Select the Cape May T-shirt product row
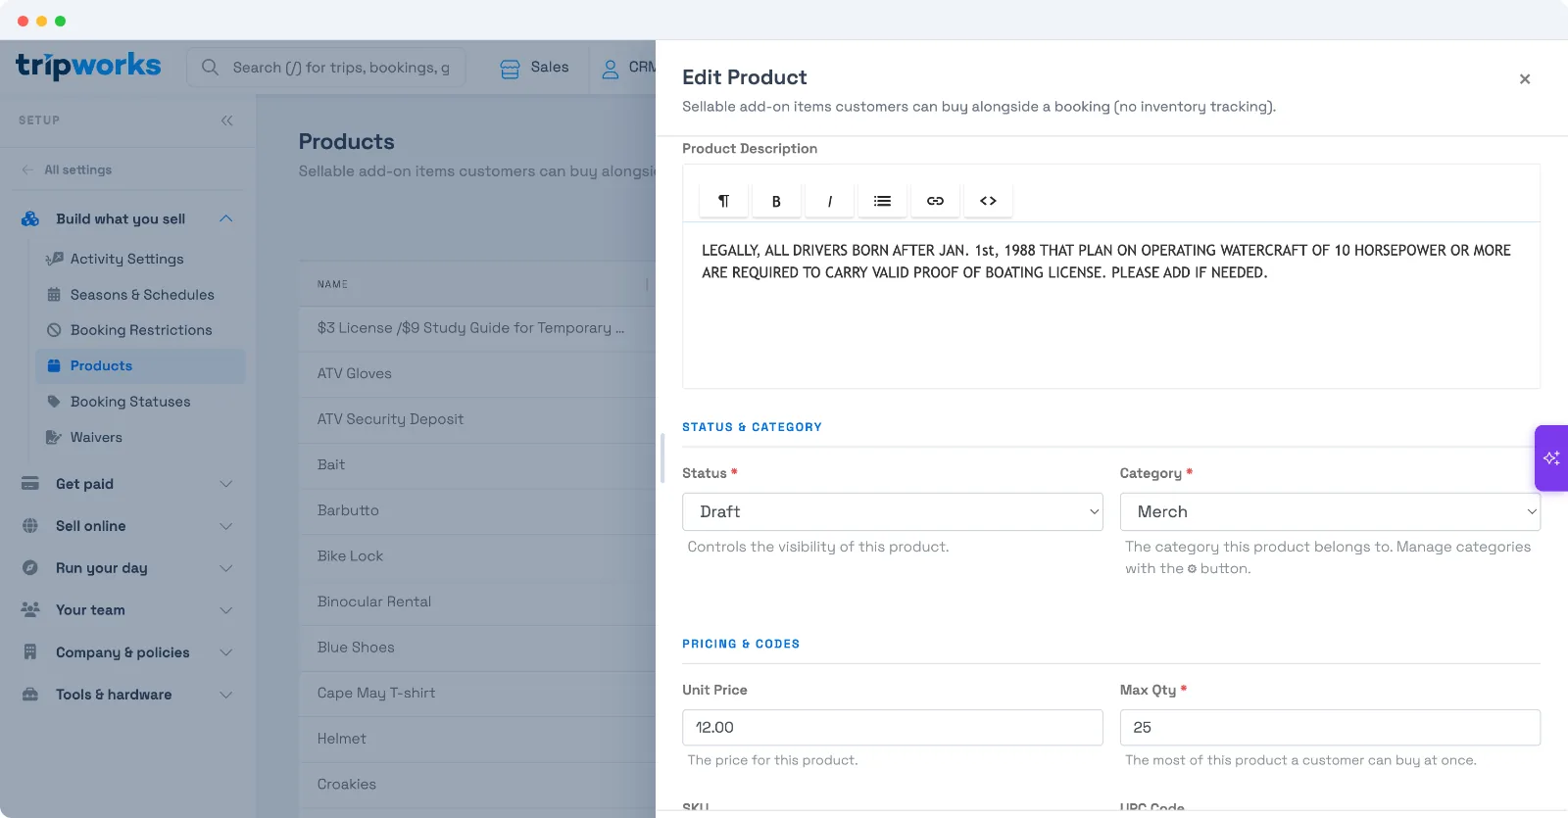Screen dimensions: 1568x818 click(477, 693)
